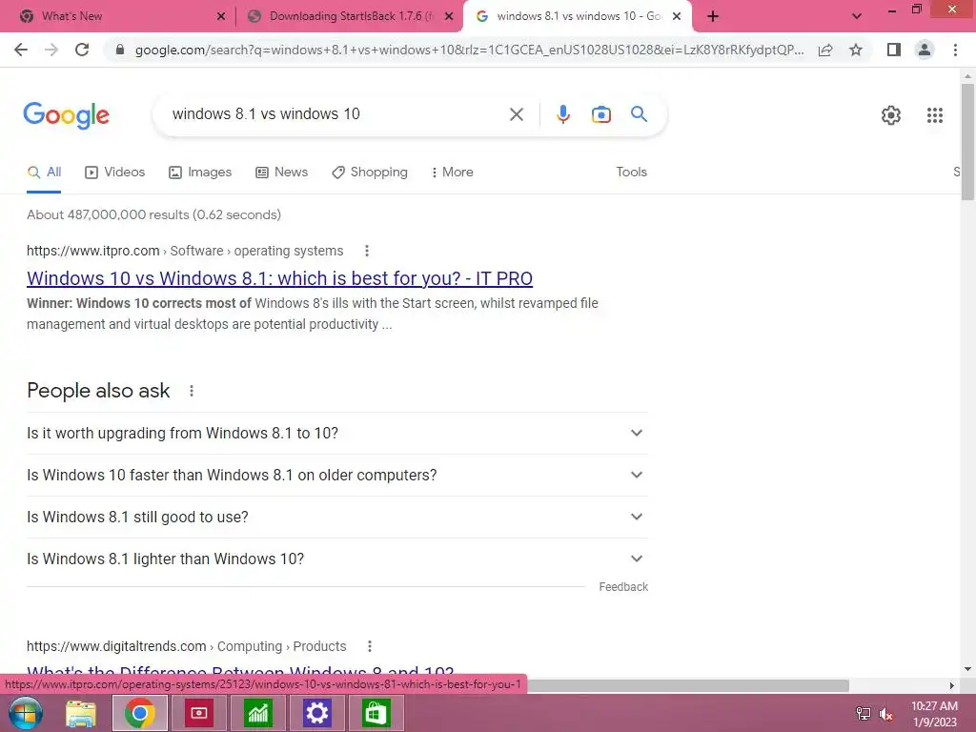
Task: Click the browser forward arrow
Action: [x=51, y=50]
